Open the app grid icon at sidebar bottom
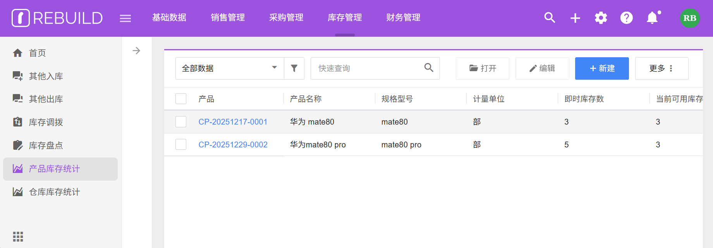This screenshot has height=248, width=713. point(18,236)
